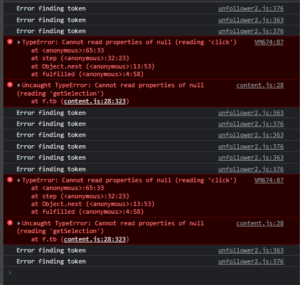The image size is (300, 285).
Task: Click red error icon of first 'click' TypeError
Action: (10, 41)
